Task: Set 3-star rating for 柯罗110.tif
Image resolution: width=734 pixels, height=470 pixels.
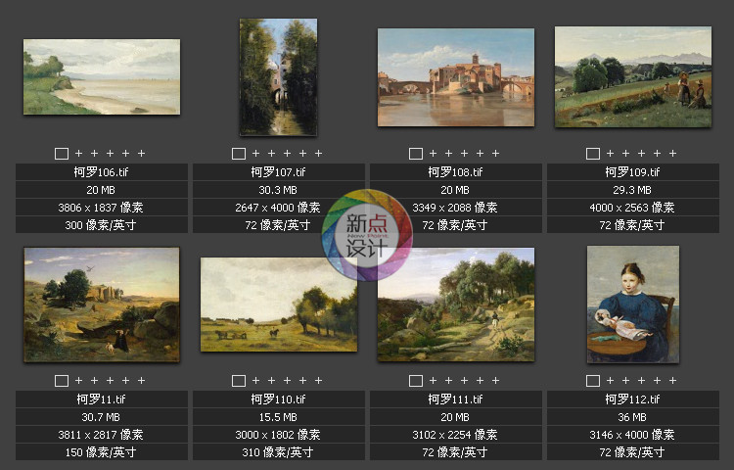Action: click(x=287, y=380)
